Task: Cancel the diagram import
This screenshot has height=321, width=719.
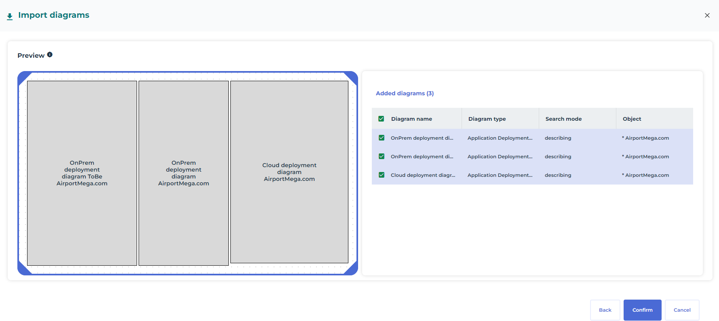Action: click(682, 310)
